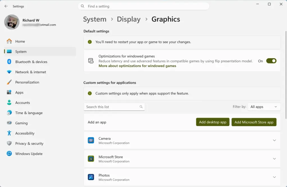Click the Richard W profile picture
Image resolution: width=287 pixels, height=187 pixels.
tap(12, 22)
